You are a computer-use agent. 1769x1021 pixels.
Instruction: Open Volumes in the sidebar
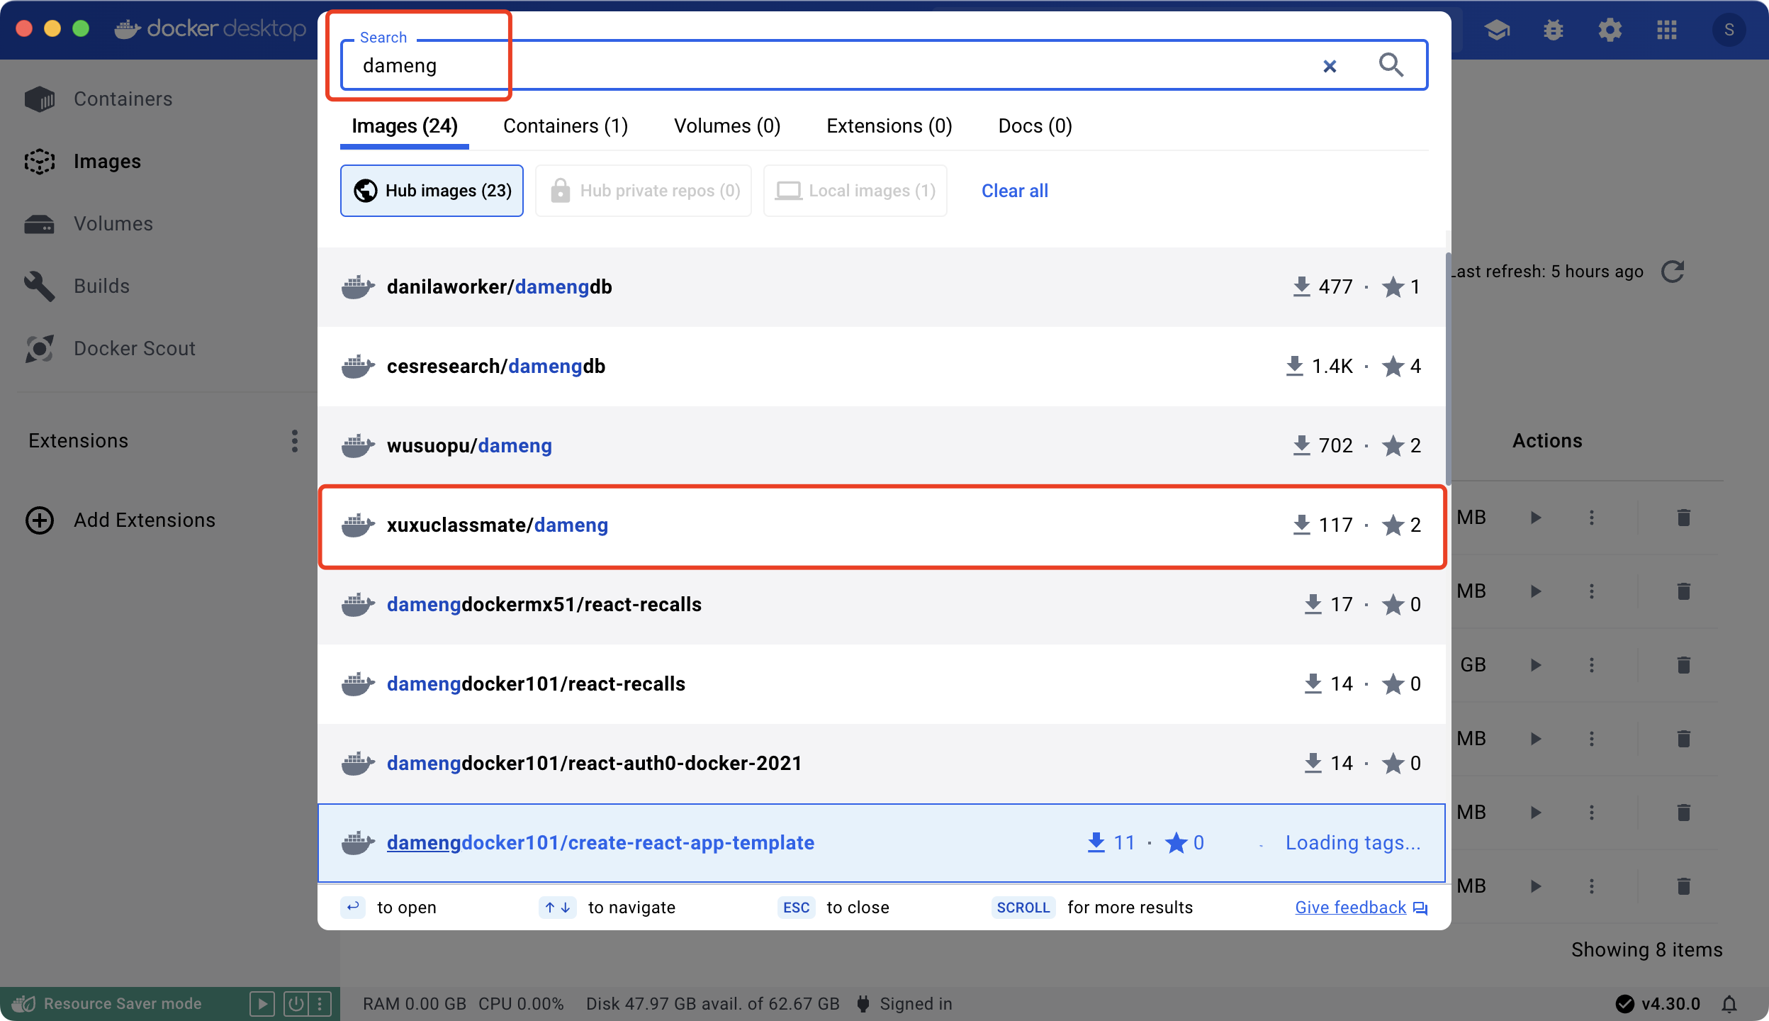tap(159, 224)
